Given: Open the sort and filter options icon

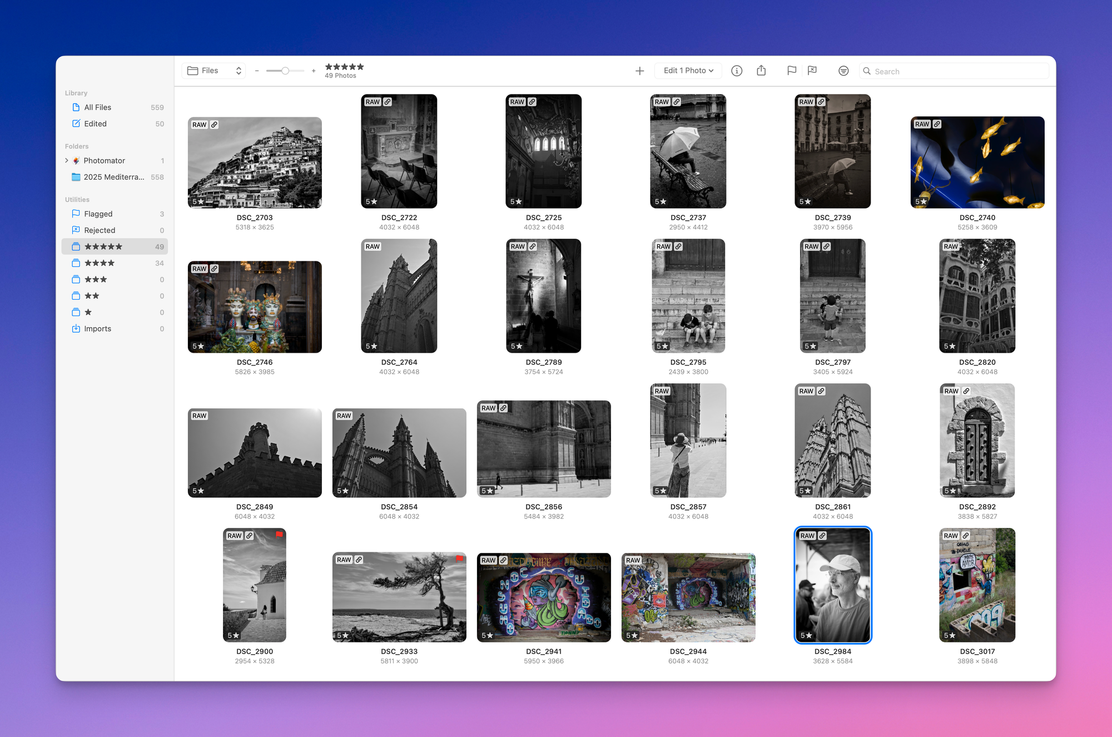Looking at the screenshot, I should tap(843, 71).
